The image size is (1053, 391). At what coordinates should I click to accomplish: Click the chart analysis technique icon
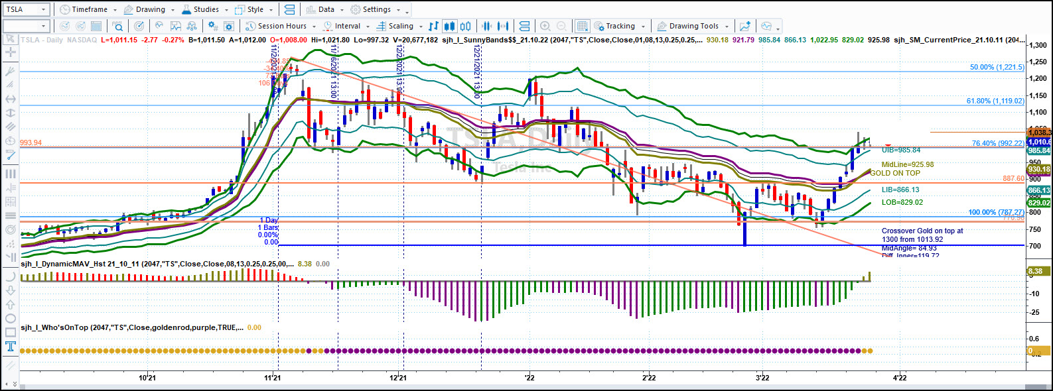[176, 26]
